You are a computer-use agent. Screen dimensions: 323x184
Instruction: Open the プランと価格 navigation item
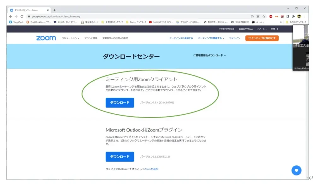pyautogui.click(x=91, y=38)
